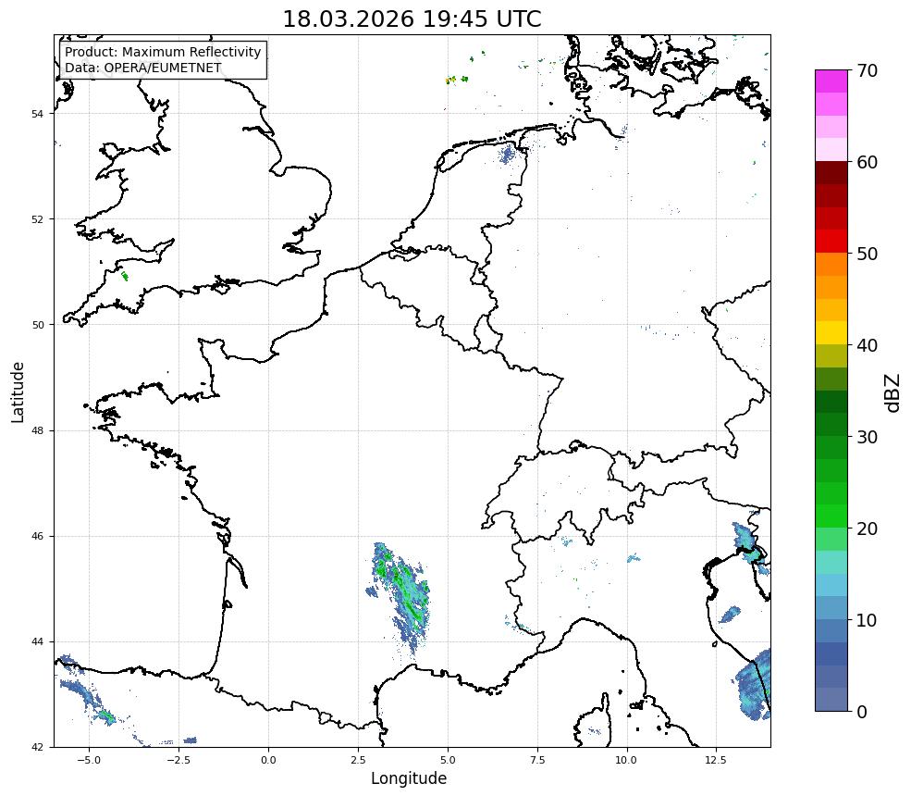
Task: Click the orange swatch just below 50
Action: [x=831, y=265]
